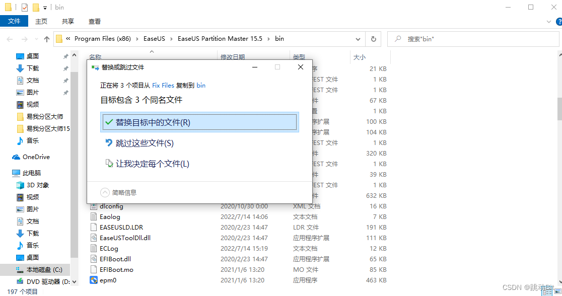Select the ECLog text file
This screenshot has width=562, height=296.
pyautogui.click(x=109, y=249)
